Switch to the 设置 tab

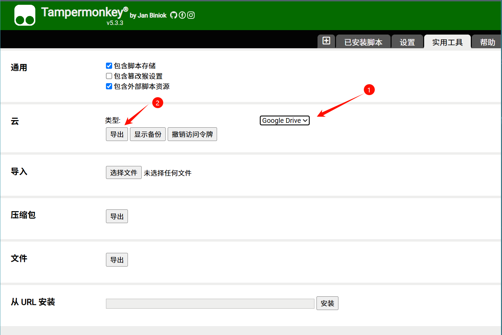pos(407,42)
